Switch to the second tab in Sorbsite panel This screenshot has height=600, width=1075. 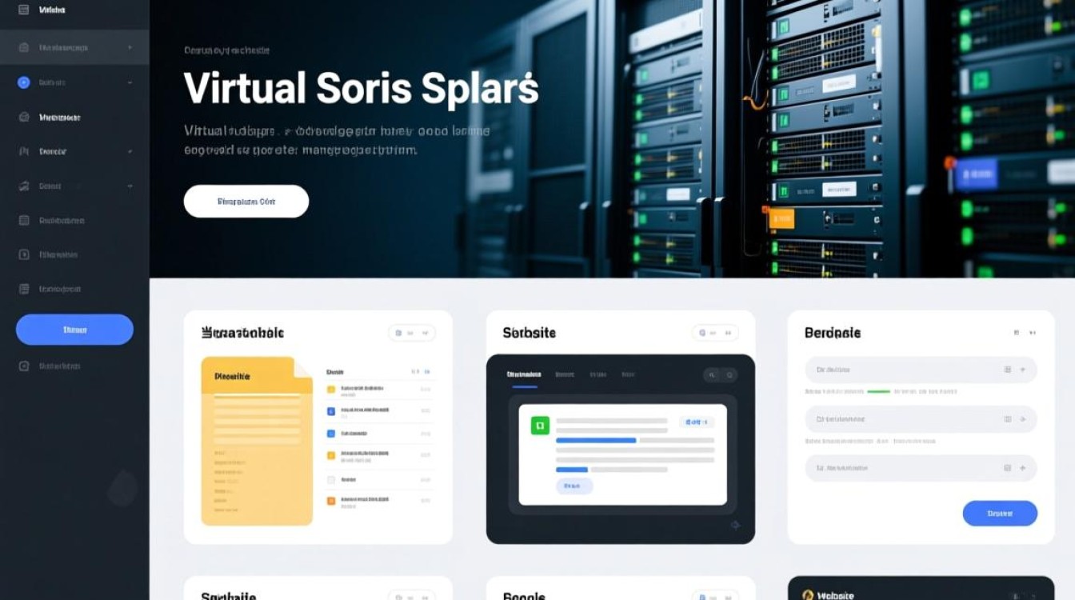tap(565, 374)
